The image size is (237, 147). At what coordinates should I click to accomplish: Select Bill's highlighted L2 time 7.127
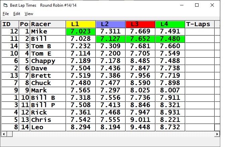point(110,39)
